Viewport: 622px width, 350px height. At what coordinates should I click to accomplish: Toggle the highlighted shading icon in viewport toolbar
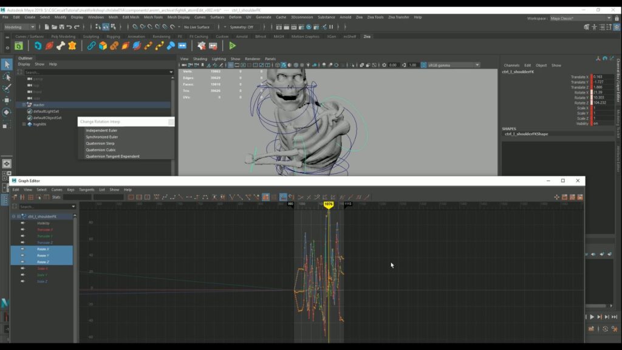pyautogui.click(x=284, y=65)
